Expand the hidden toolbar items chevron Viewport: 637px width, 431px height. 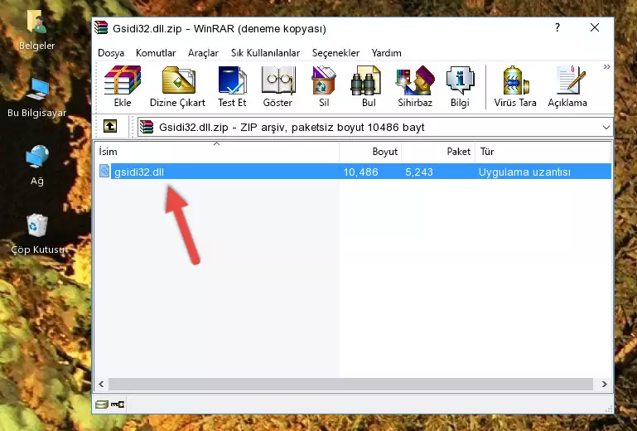click(x=606, y=67)
